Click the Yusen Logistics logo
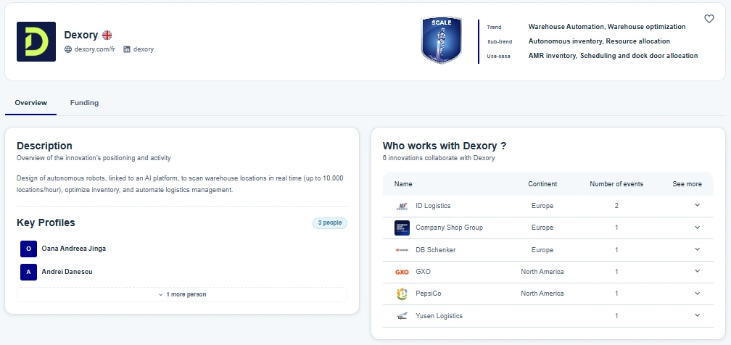 point(402,316)
